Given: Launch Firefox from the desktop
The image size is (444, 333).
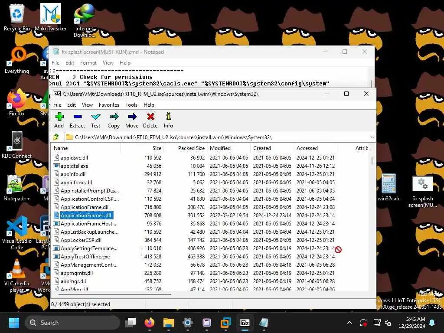Looking at the screenshot, I should pos(17,103).
